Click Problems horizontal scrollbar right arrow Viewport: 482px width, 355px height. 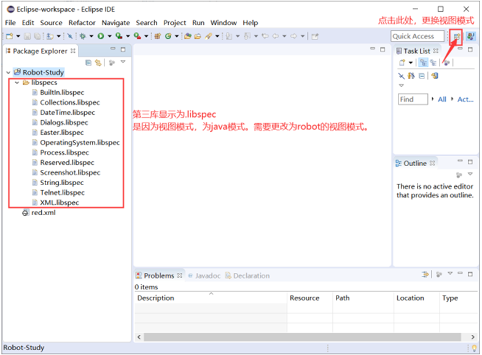tap(473, 337)
